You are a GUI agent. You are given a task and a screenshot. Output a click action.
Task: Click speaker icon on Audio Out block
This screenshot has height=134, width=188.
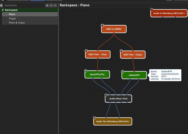point(94,118)
